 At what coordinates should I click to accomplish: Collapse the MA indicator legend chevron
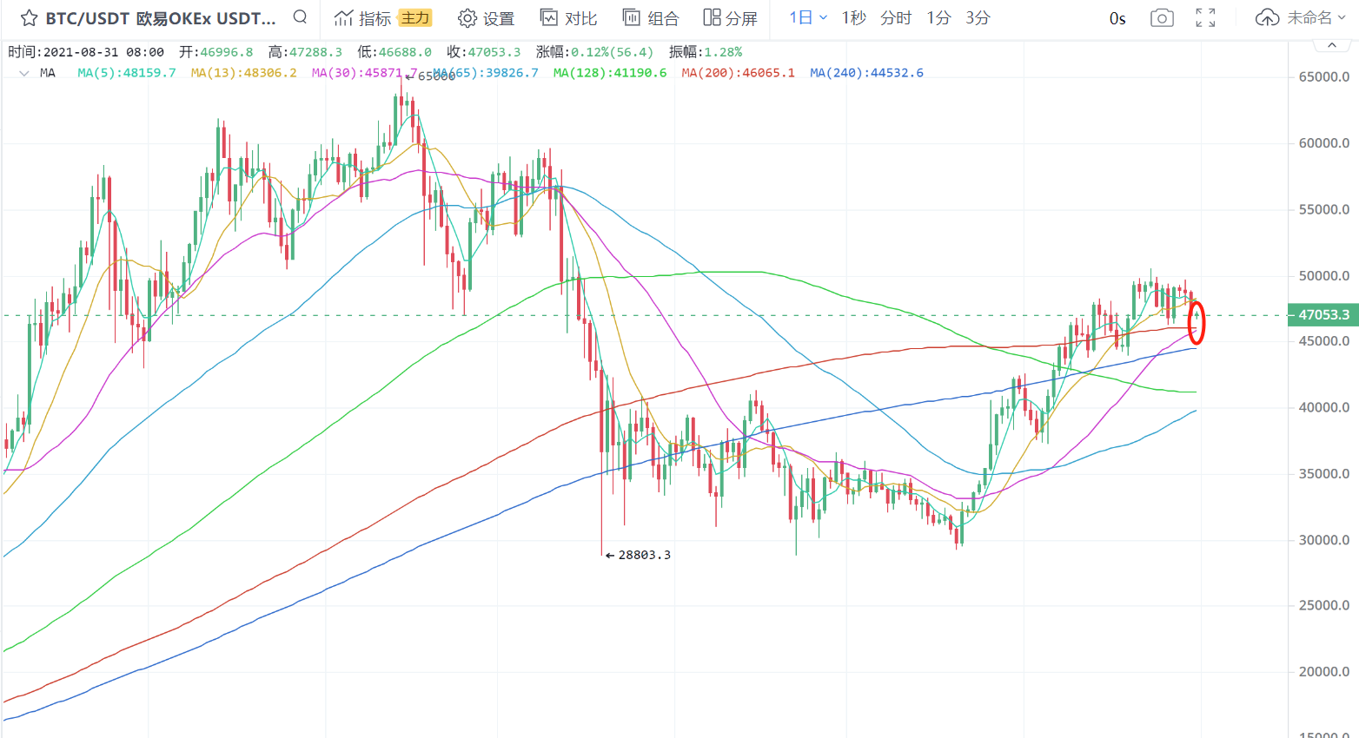click(x=23, y=73)
